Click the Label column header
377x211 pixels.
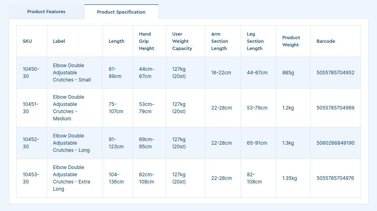tap(59, 41)
